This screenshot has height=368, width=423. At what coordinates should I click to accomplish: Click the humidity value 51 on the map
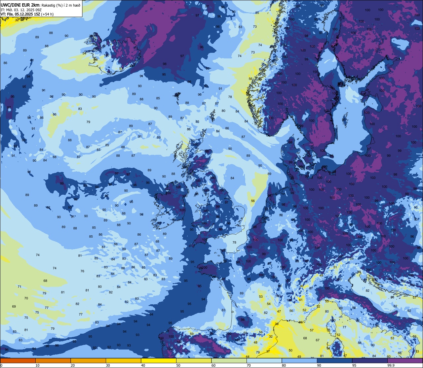pyautogui.click(x=335, y=267)
